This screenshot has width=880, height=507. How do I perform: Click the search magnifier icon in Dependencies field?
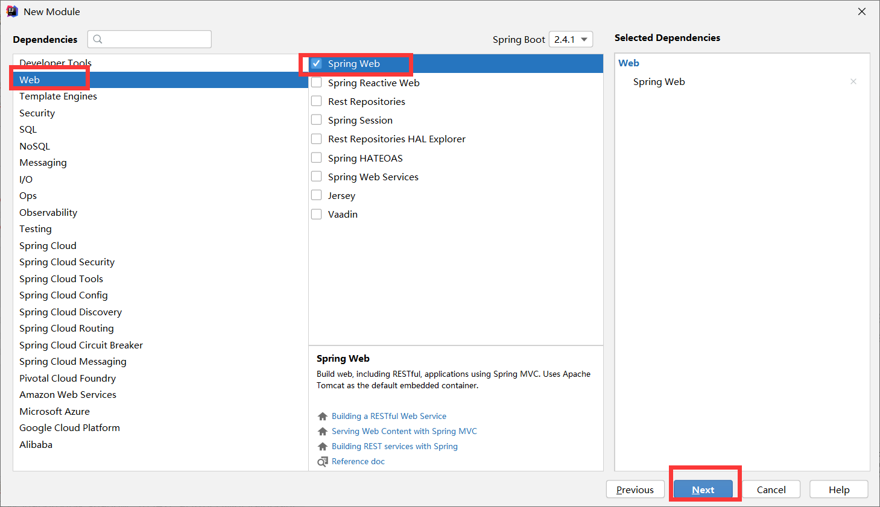click(98, 39)
